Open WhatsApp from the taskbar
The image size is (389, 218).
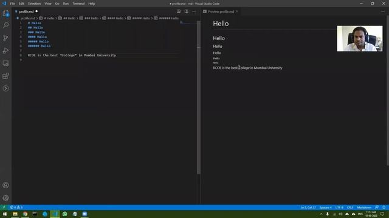[x=65, y=214]
